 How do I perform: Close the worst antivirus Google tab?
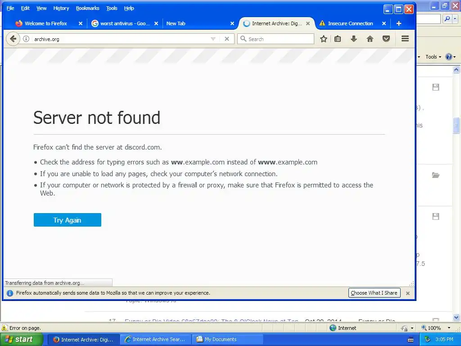156,23
